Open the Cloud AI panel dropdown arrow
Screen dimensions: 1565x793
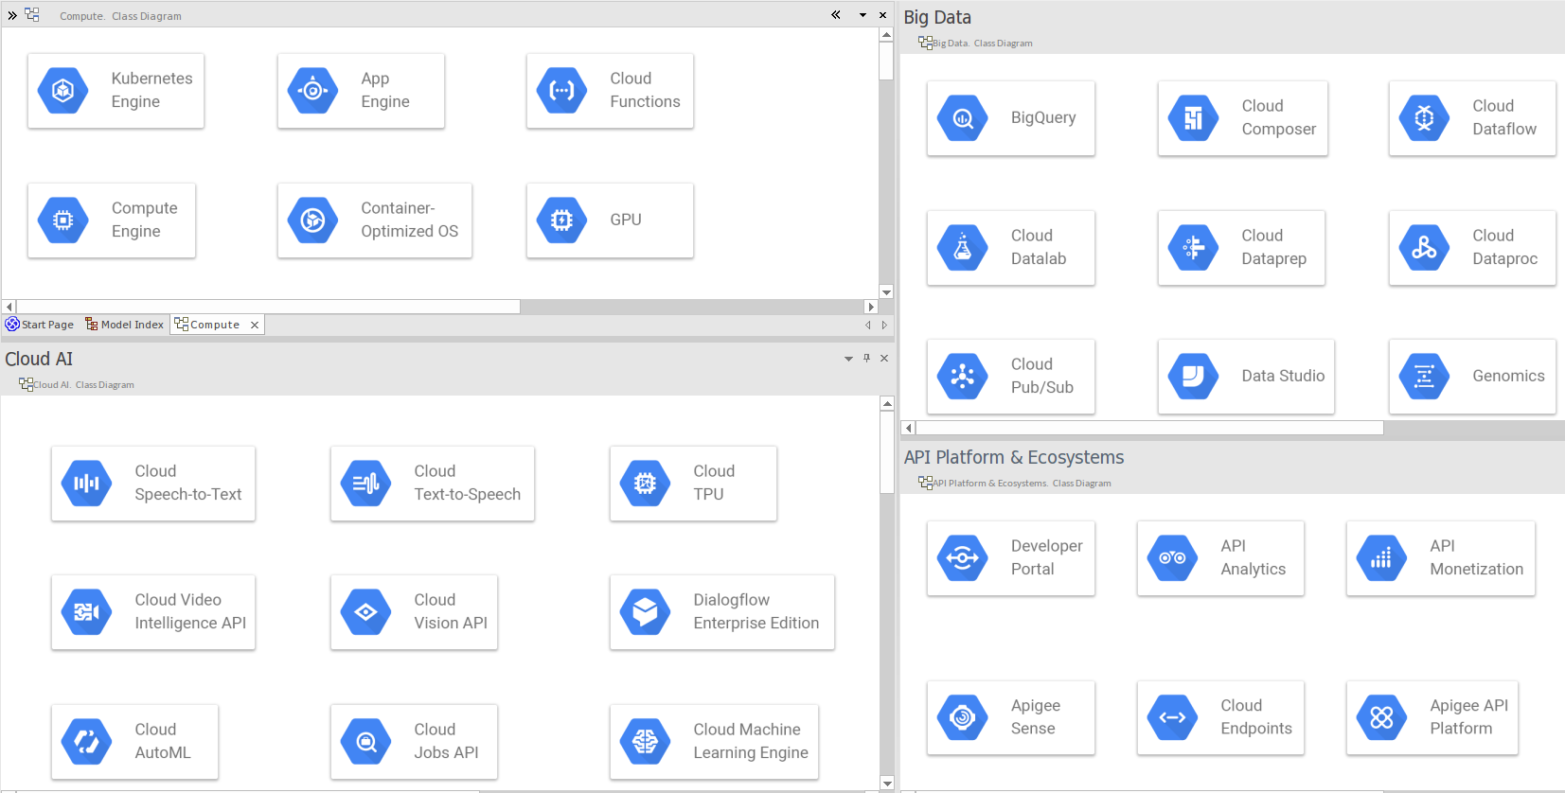click(x=848, y=359)
